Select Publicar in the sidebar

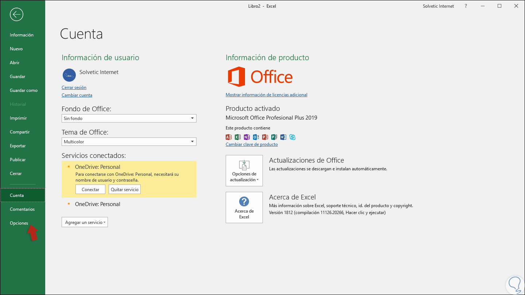(x=23, y=160)
